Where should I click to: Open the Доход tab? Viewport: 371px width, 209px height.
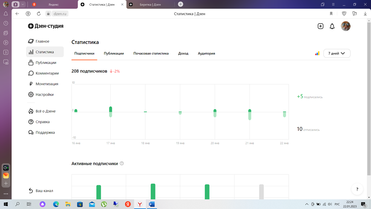click(183, 53)
